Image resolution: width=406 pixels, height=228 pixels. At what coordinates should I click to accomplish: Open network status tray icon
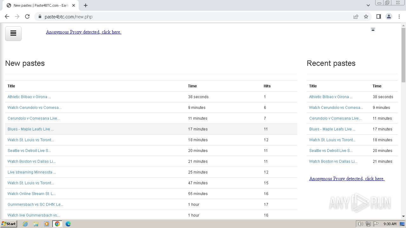368,224
